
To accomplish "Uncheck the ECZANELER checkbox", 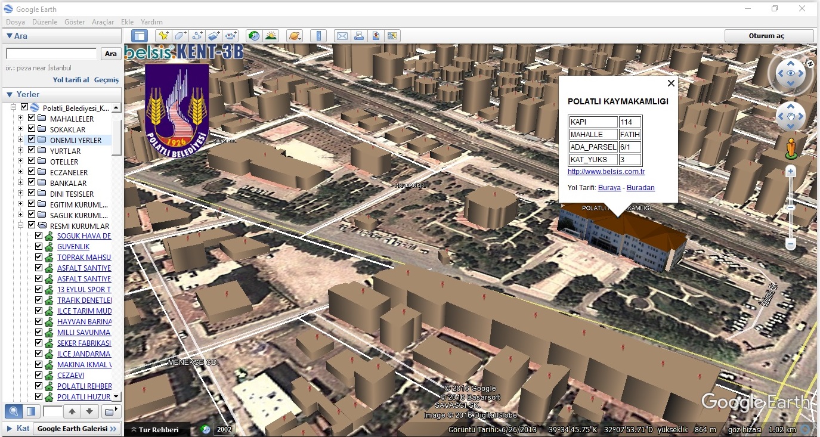I will [x=32, y=172].
